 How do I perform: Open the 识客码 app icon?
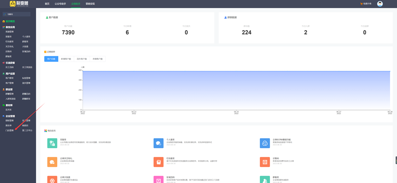click(x=265, y=161)
